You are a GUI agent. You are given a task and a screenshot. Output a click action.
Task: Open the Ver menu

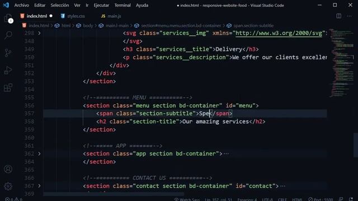77,5
